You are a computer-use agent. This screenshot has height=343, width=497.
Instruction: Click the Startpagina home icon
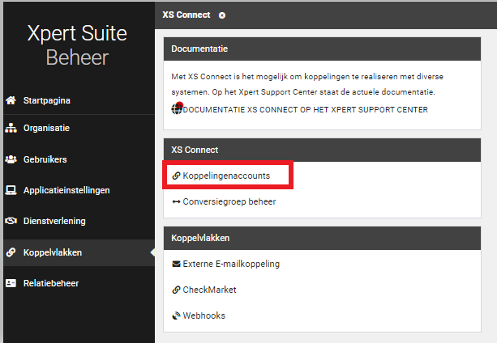coord(11,101)
